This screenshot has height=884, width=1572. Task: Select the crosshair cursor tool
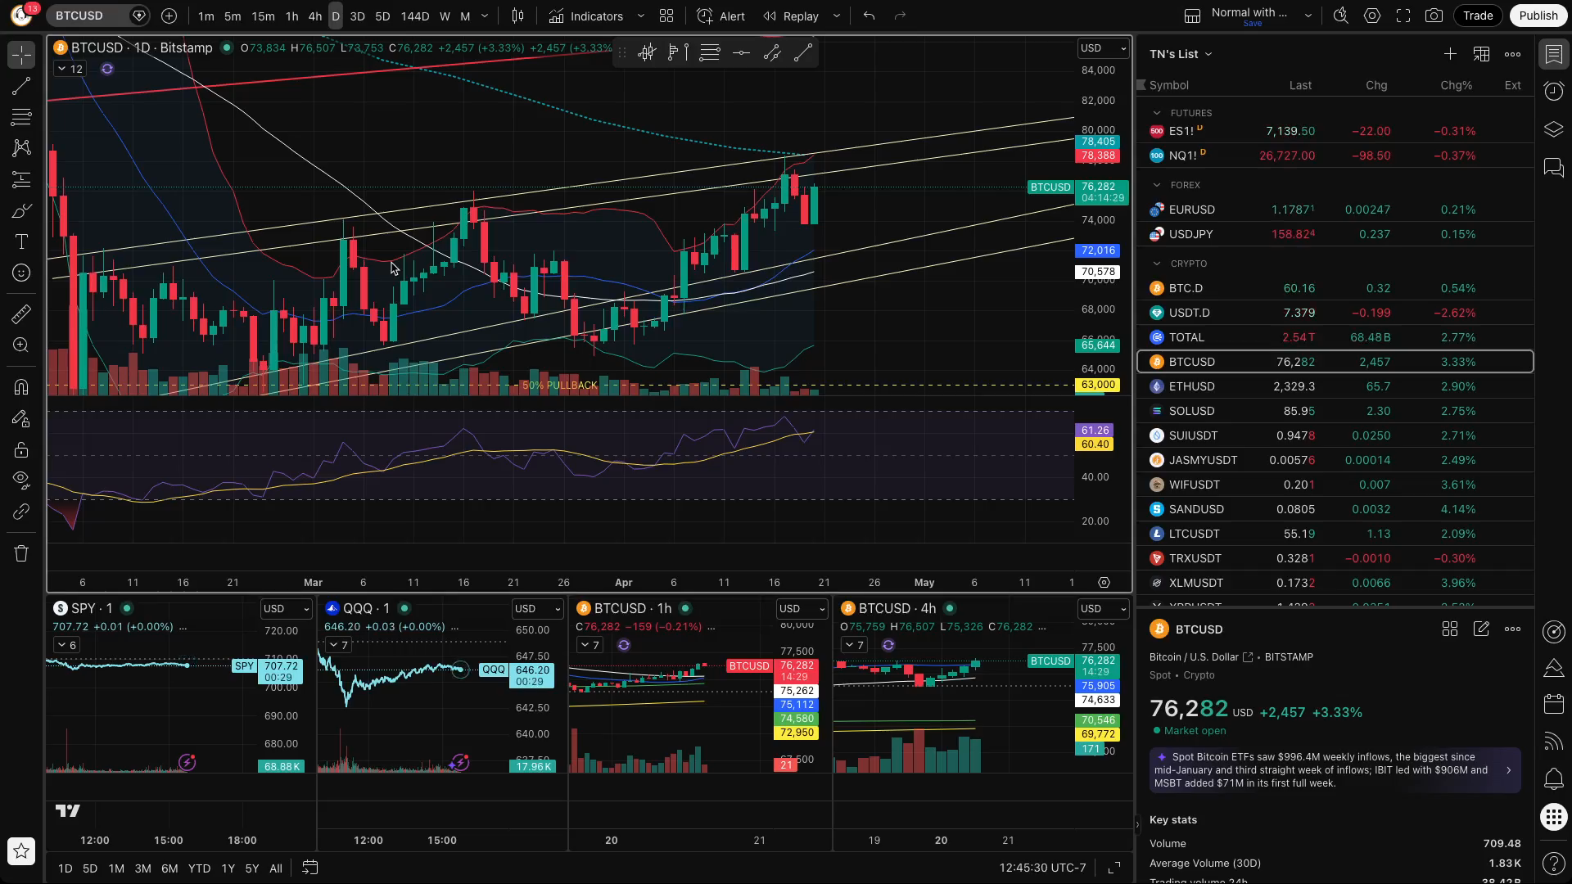click(x=21, y=55)
